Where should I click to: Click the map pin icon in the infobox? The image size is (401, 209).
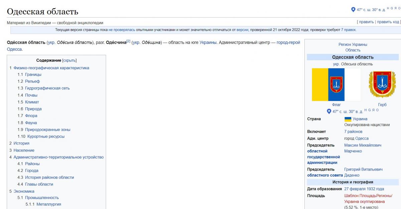(x=329, y=111)
